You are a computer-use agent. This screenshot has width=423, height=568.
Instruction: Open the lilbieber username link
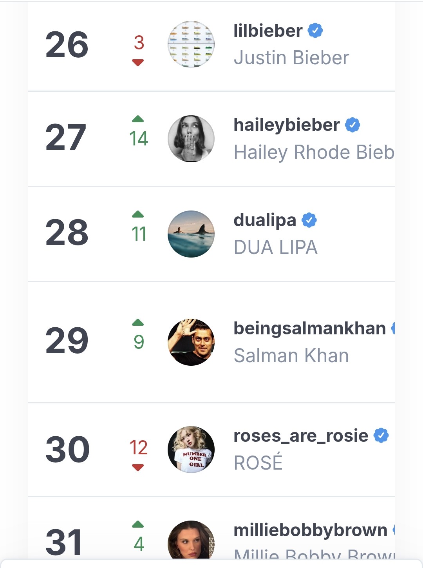[268, 31]
